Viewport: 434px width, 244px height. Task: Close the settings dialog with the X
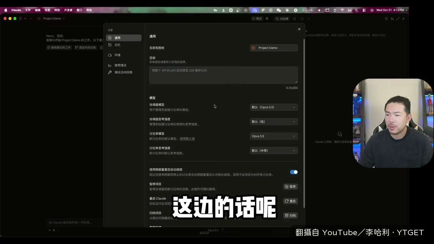(x=299, y=29)
